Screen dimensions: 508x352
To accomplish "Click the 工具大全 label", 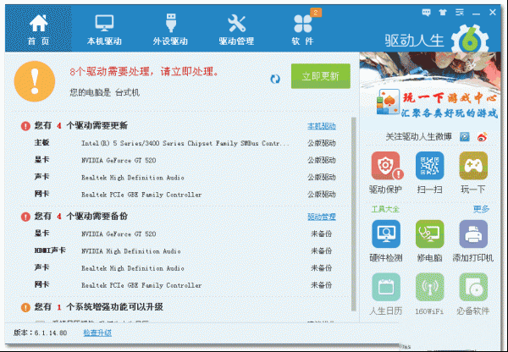I will point(385,209).
